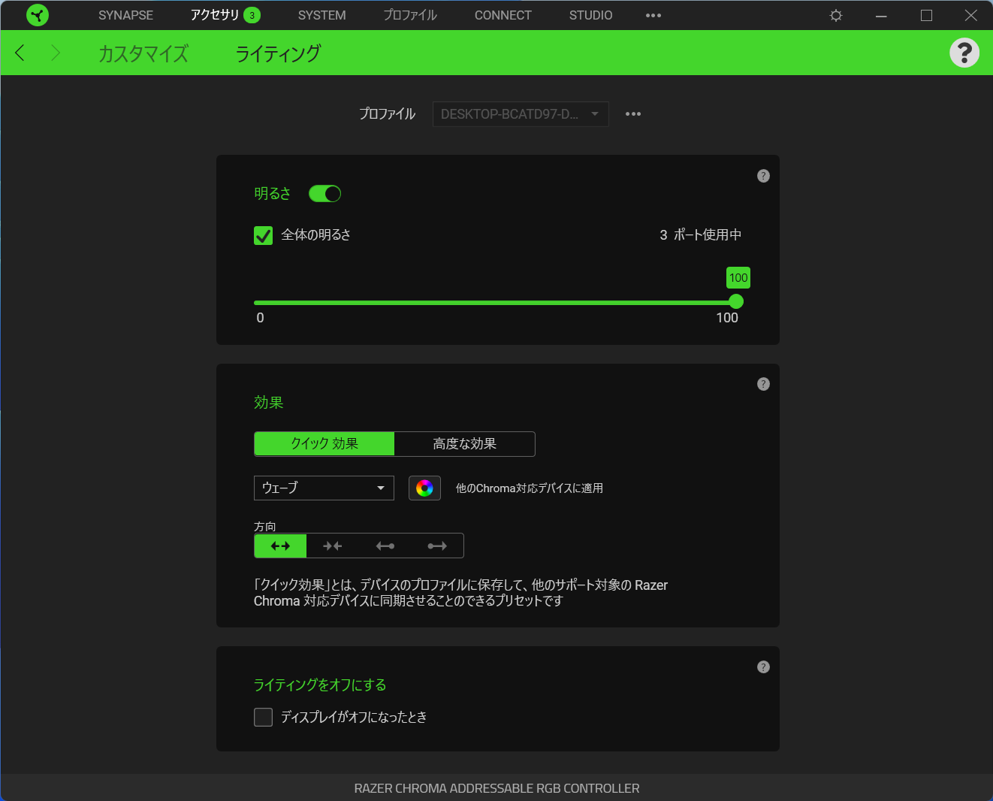
Task: Show help for the brightness panel
Action: [763, 176]
